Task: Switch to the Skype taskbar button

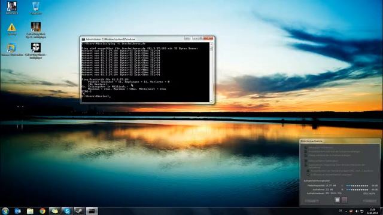Action: coord(67,211)
